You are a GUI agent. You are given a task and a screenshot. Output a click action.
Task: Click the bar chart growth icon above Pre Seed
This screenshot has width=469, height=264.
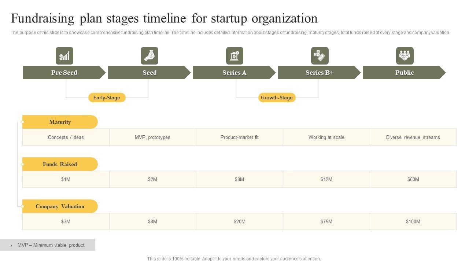coord(64,56)
